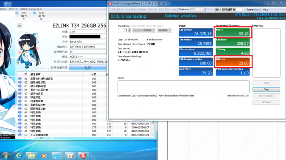The image size is (286, 160).
Task: Click the MiB/s tile showing 59.18
Action: (232, 32)
